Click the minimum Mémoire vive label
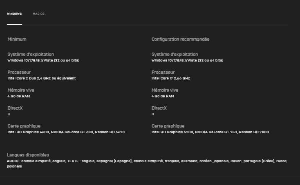The width and height of the screenshot is (300, 185). 21,90
